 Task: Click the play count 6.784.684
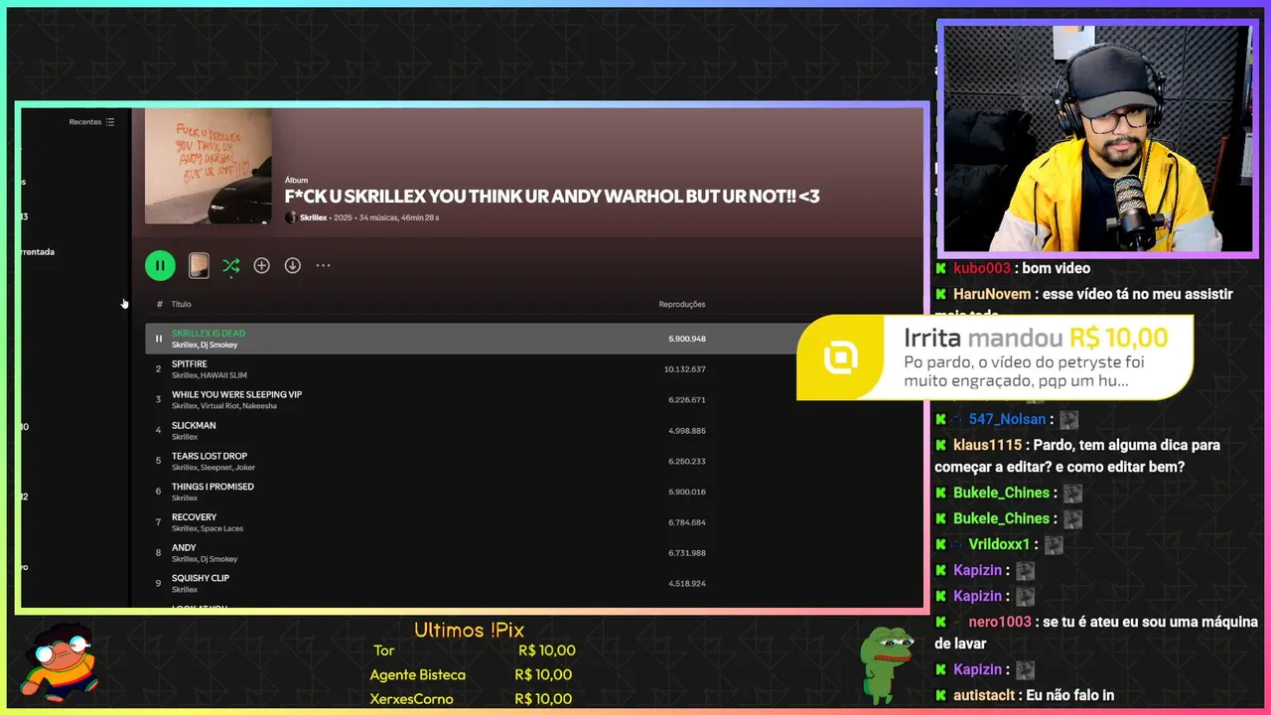click(687, 522)
